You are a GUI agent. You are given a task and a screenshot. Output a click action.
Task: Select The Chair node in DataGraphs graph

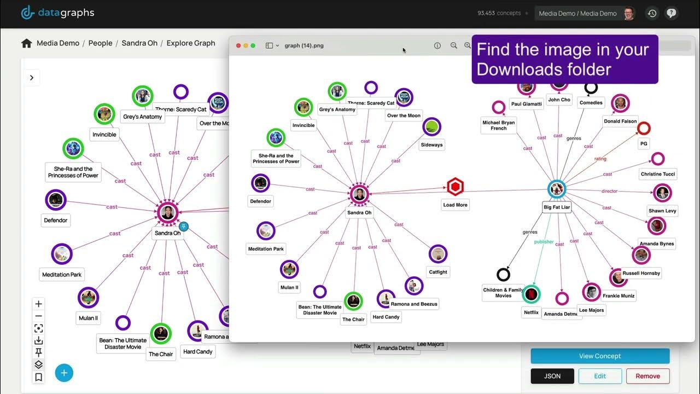point(161,333)
